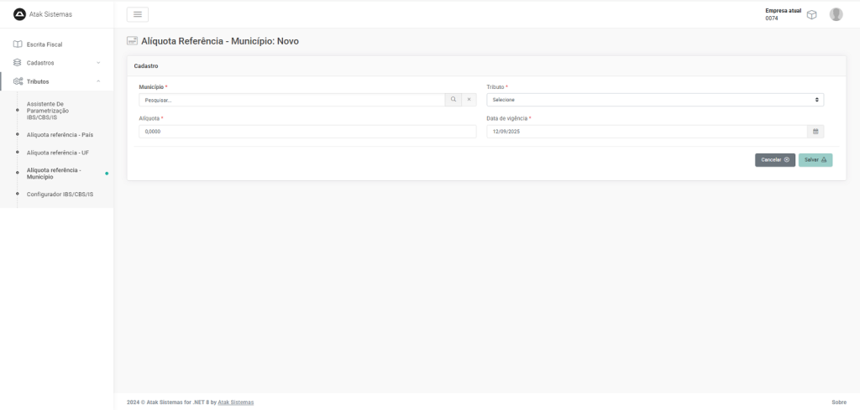Clear the Município field with the X button
Image resolution: width=860 pixels, height=410 pixels.
click(469, 100)
